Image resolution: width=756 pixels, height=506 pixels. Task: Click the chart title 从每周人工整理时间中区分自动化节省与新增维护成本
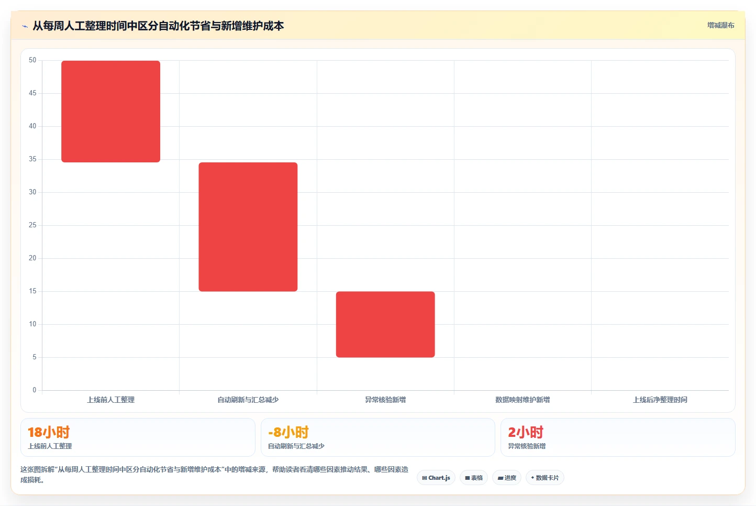158,26
